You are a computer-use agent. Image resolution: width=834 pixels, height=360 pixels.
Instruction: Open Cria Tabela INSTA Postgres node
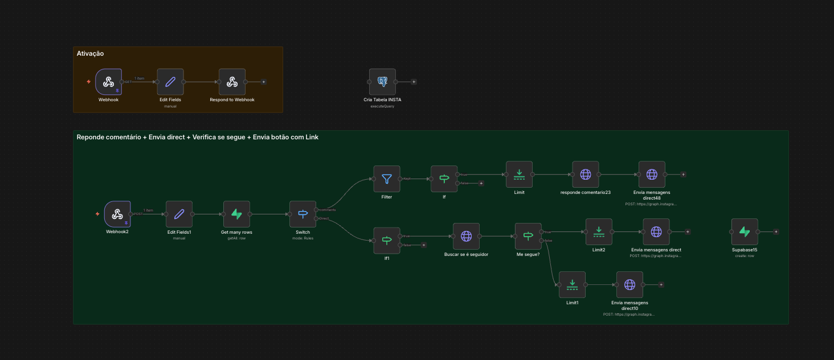point(382,82)
